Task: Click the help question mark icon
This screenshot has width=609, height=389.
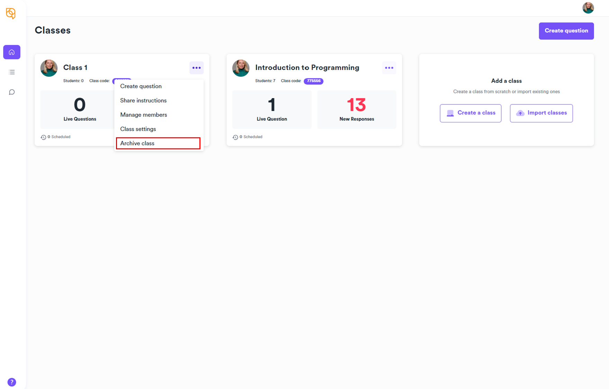Action: pyautogui.click(x=12, y=382)
